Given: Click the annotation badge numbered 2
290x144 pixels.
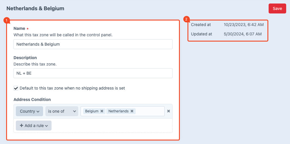Looking at the screenshot, I should pos(186,20).
